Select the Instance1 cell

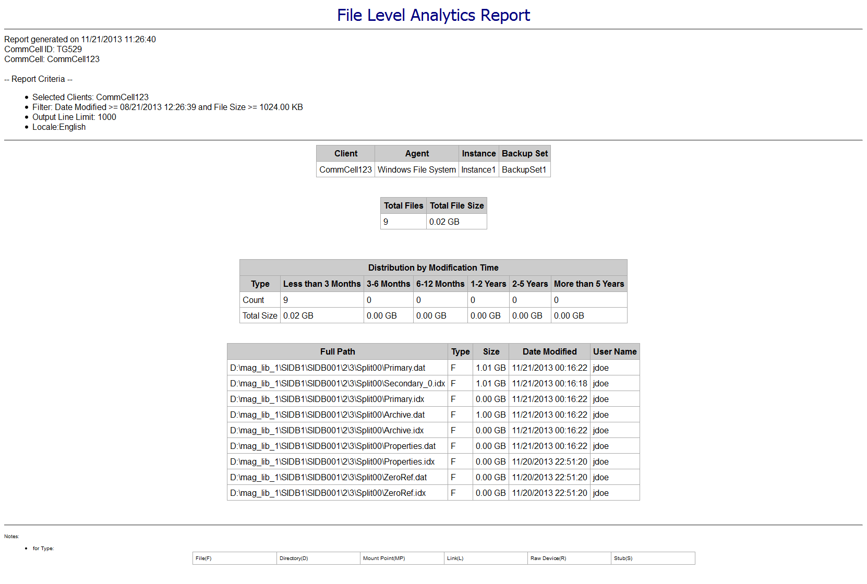pos(478,169)
